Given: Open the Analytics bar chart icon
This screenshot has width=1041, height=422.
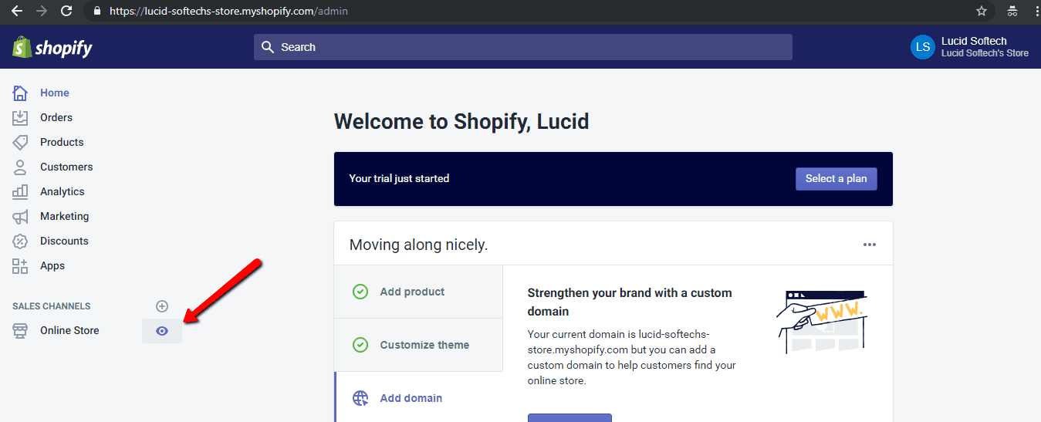Looking at the screenshot, I should (20, 191).
